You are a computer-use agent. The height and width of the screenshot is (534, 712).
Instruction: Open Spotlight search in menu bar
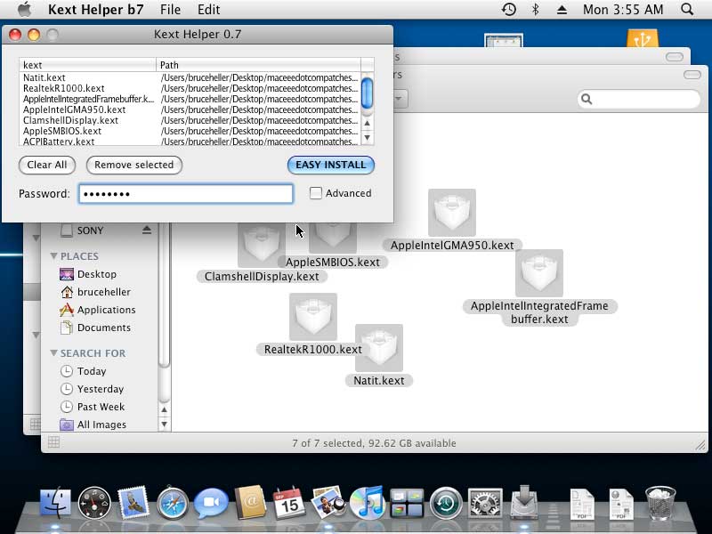687,10
